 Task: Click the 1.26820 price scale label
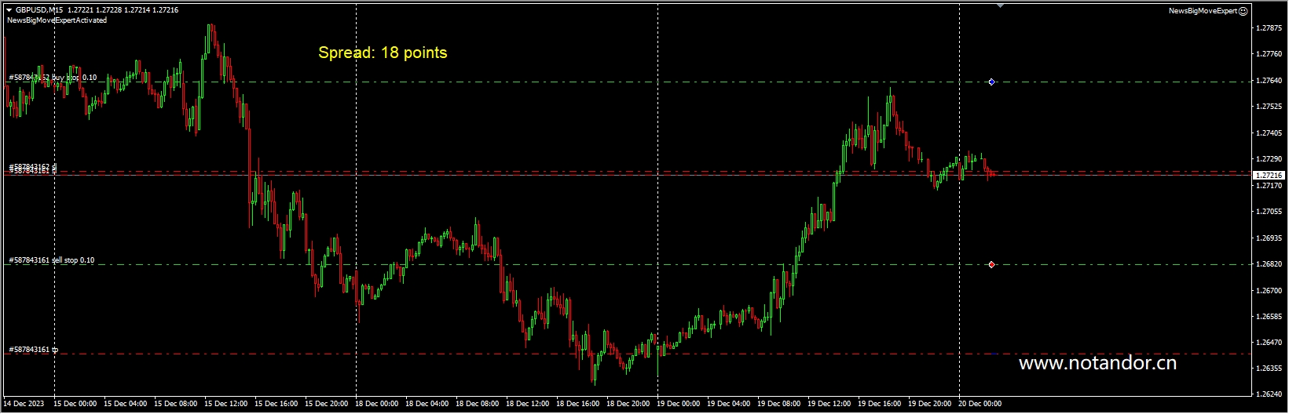coord(1269,264)
